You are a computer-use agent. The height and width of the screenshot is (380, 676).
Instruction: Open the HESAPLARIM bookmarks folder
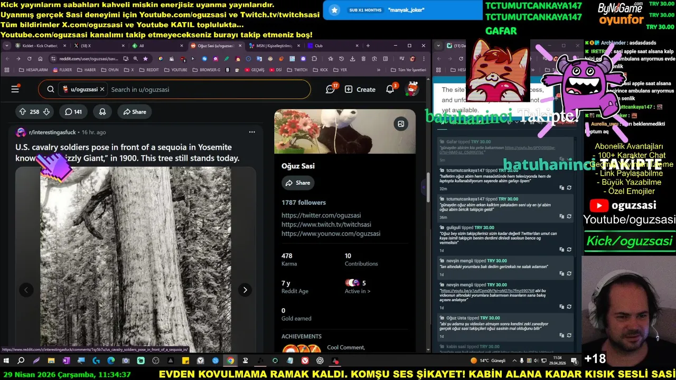pos(34,70)
